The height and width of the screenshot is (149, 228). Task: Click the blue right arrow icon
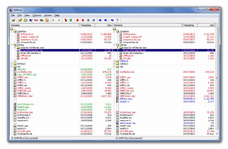(100, 20)
